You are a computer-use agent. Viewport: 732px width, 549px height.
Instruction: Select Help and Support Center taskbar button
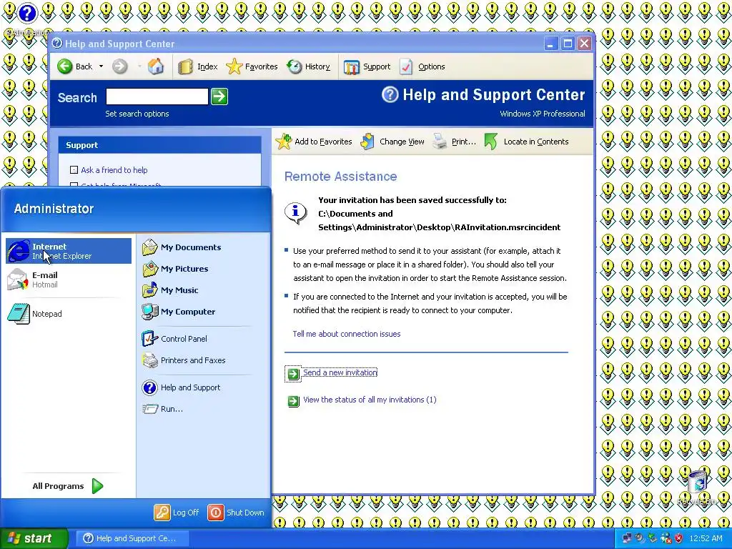(132, 539)
